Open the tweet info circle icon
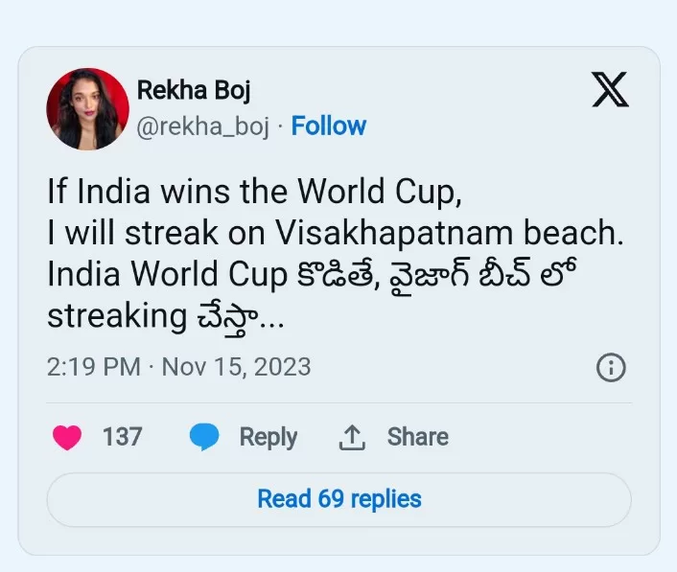The width and height of the screenshot is (677, 572). pyautogui.click(x=611, y=368)
